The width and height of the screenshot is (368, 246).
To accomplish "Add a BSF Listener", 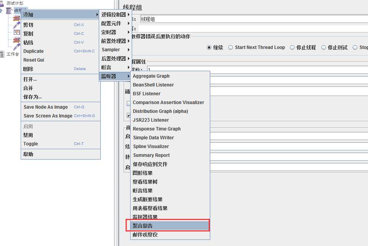I will pos(170,94).
